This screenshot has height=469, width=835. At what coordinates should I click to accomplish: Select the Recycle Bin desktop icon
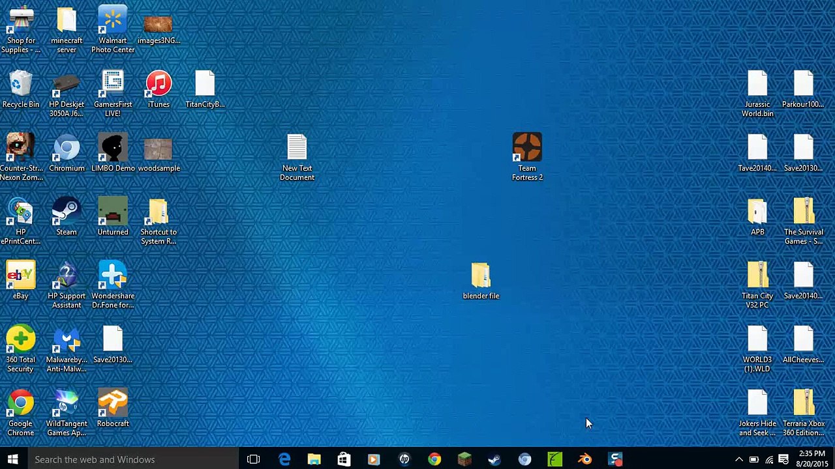tap(21, 90)
